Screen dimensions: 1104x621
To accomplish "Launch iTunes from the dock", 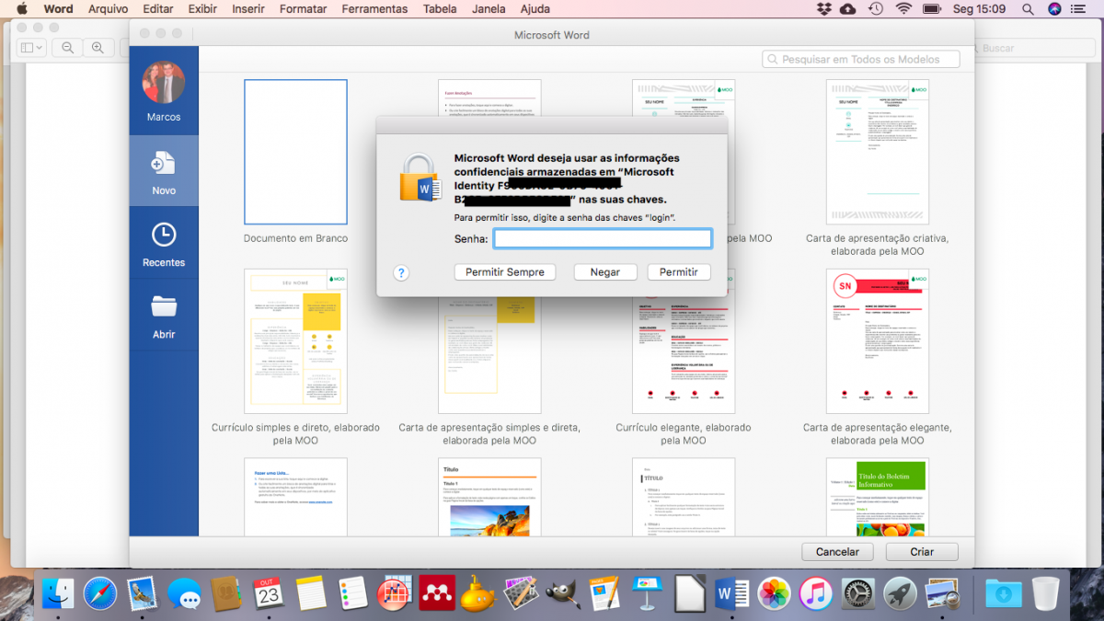I will pos(816,593).
